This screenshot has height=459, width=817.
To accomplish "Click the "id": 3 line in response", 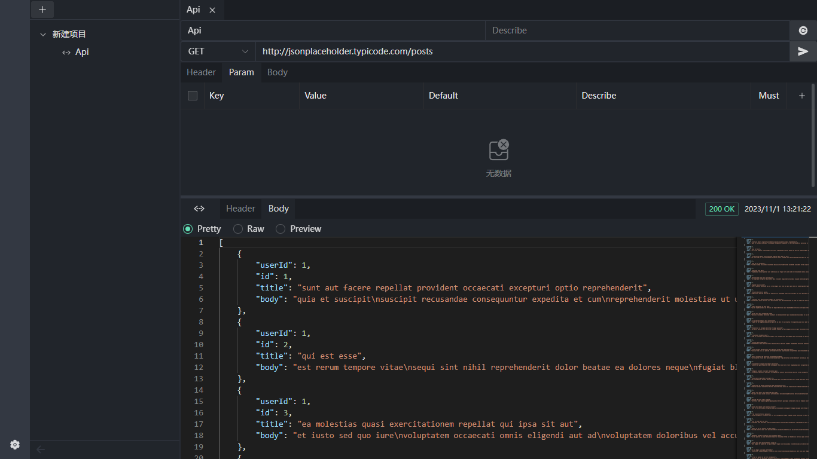I will [x=274, y=413].
